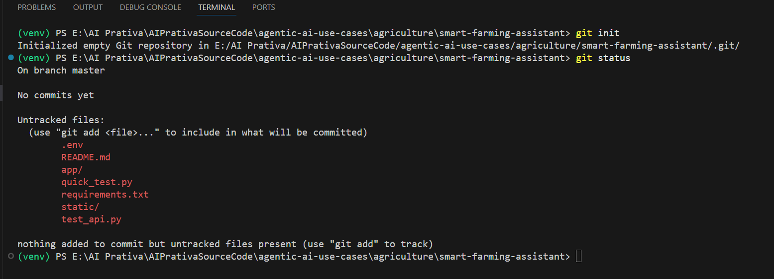Click the terminal cursor at the empty prompt
The height and width of the screenshot is (279, 774).
(x=578, y=257)
